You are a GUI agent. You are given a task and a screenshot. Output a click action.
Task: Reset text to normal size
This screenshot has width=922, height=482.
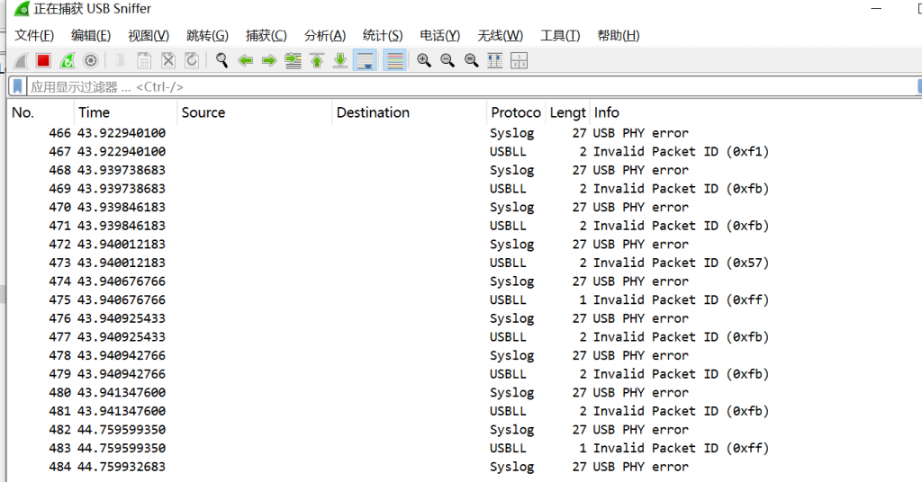tap(471, 60)
